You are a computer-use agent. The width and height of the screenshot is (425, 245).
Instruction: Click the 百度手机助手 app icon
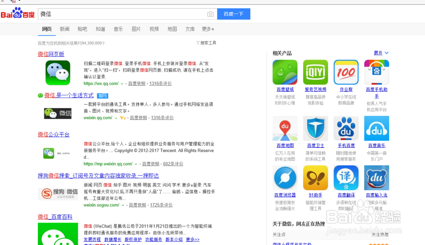pos(377,72)
